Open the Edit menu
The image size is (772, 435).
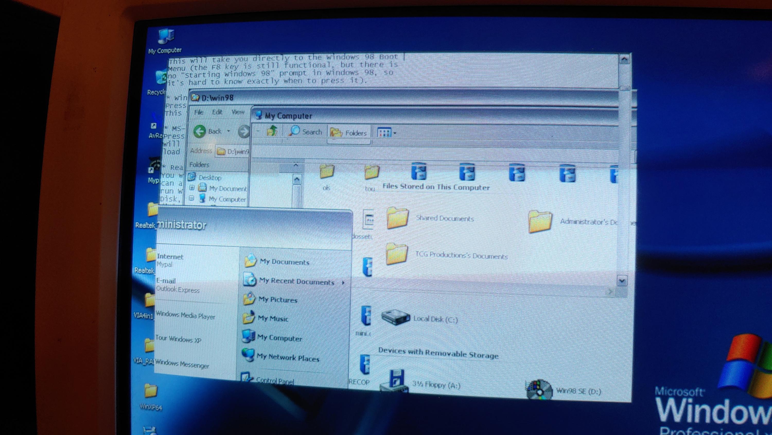[x=217, y=112]
